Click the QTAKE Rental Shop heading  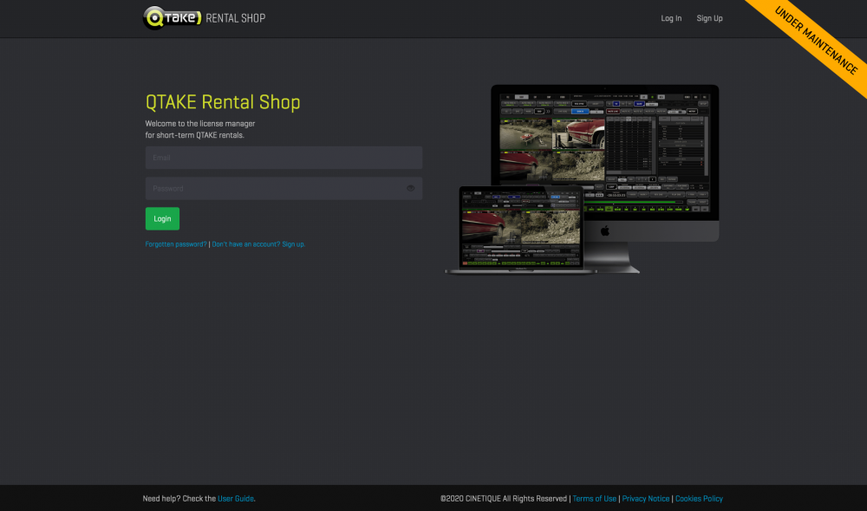[x=223, y=102]
